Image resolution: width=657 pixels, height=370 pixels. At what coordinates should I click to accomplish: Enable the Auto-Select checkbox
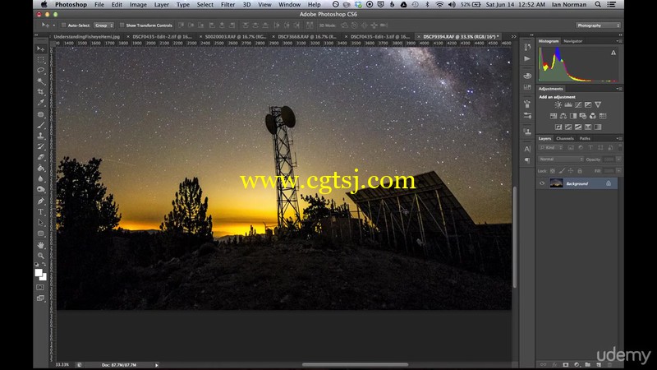click(x=64, y=25)
